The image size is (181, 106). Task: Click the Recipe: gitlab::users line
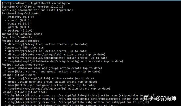18,75
